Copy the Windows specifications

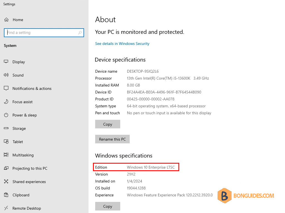[108, 206]
